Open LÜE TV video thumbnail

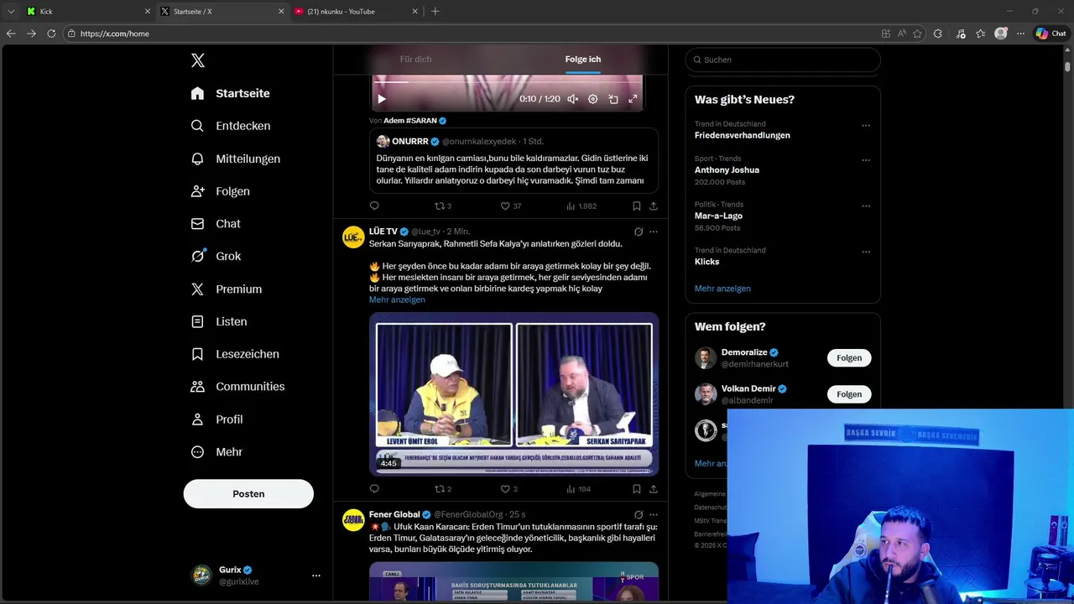[514, 394]
